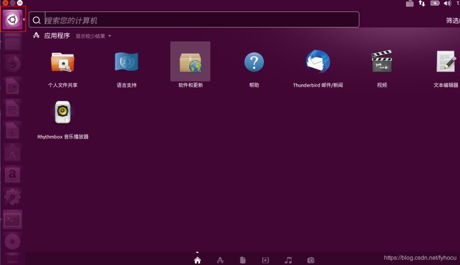Click the 语言支持 label
Image resolution: width=460 pixels, height=265 pixels.
(126, 85)
